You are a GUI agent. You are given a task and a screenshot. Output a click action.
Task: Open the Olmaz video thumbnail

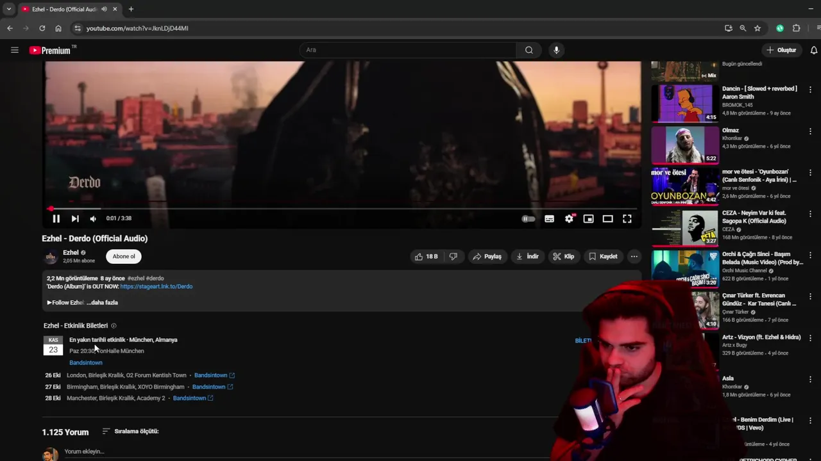click(x=685, y=145)
